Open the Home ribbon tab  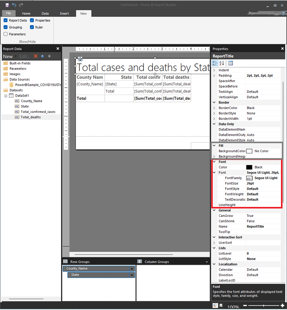(x=26, y=13)
